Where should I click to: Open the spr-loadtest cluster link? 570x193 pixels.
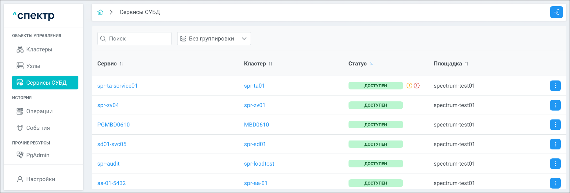coord(259,163)
